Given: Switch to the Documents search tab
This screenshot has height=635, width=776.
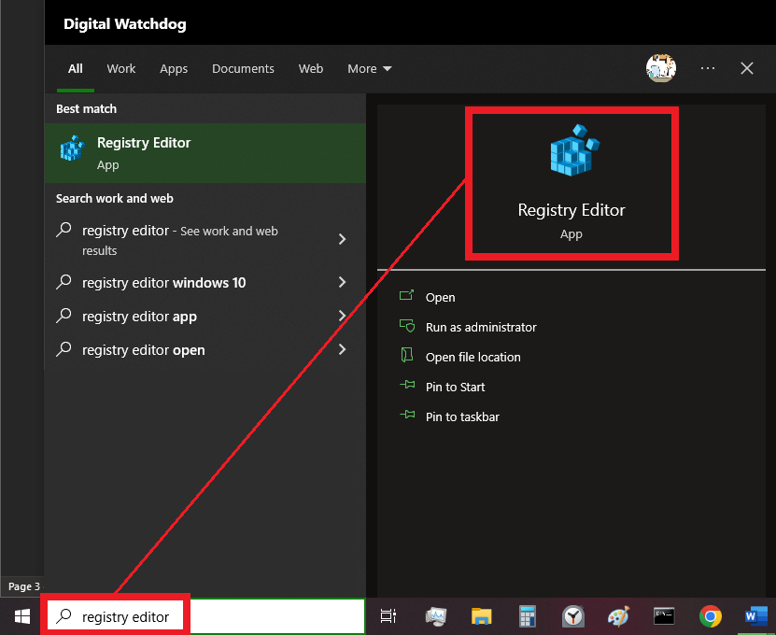Looking at the screenshot, I should pyautogui.click(x=243, y=69).
